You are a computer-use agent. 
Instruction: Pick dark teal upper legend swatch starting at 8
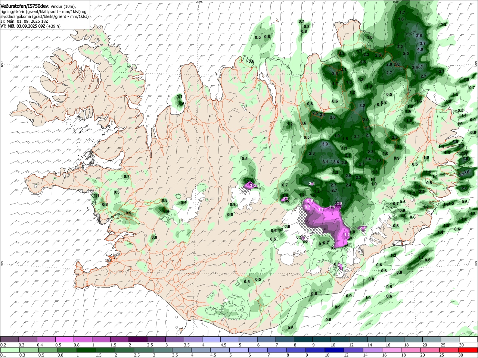point(303,339)
